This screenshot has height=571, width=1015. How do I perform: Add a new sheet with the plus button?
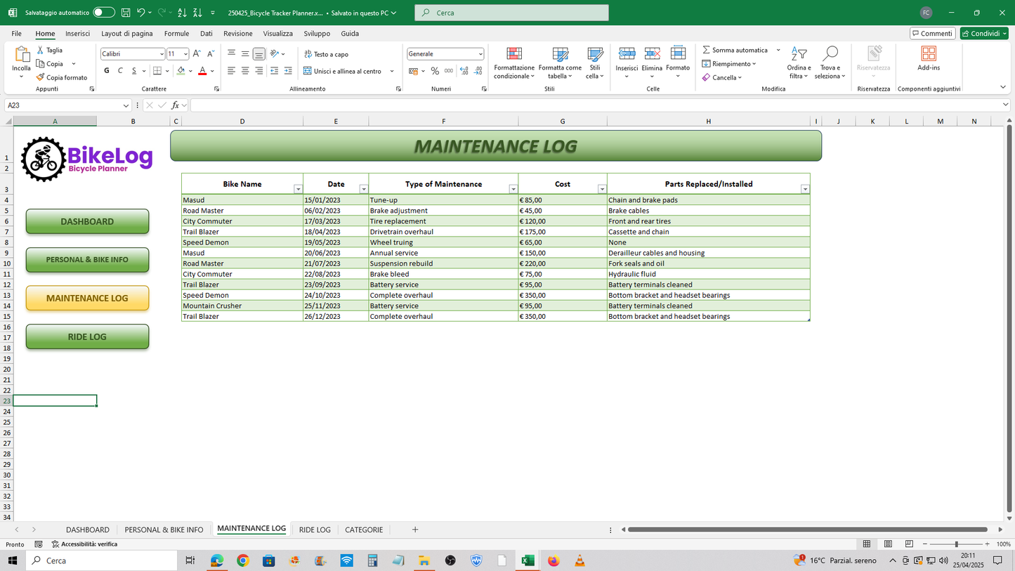[415, 530]
